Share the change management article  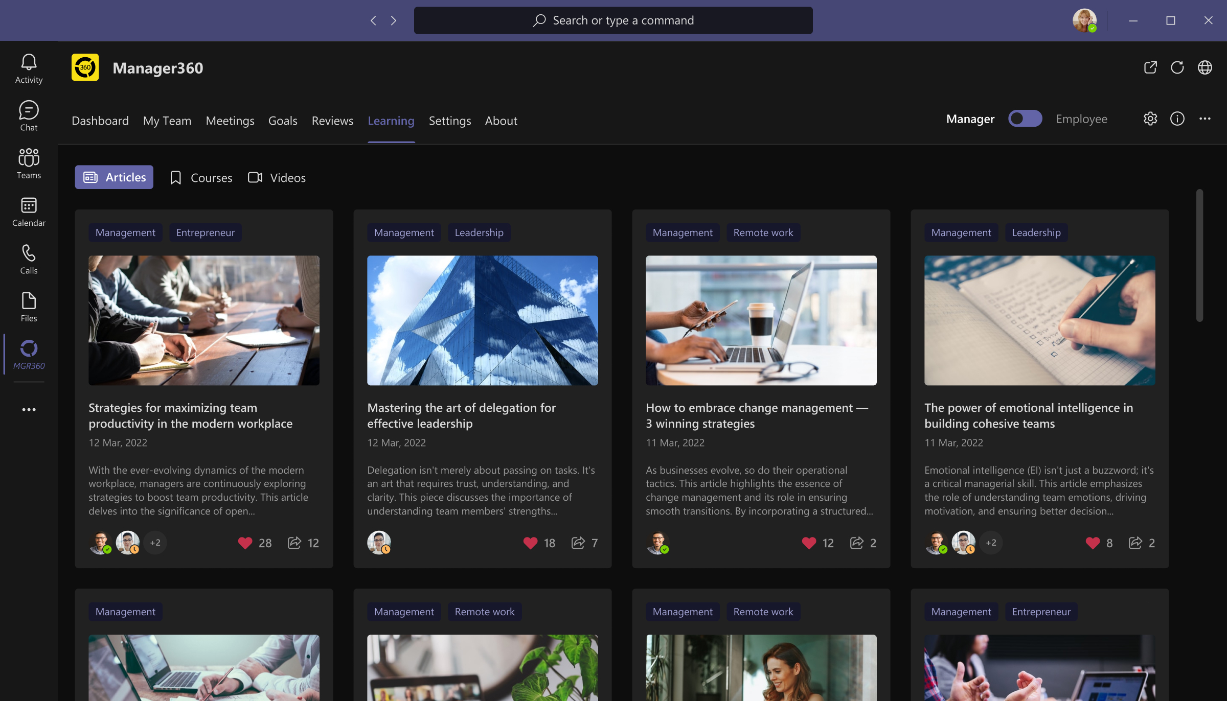tap(857, 543)
